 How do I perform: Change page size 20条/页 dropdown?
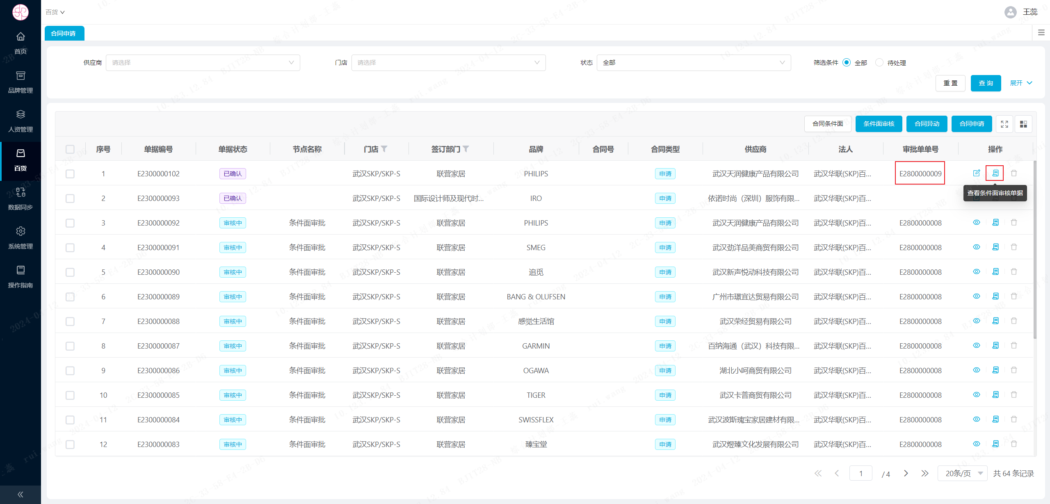click(x=962, y=473)
